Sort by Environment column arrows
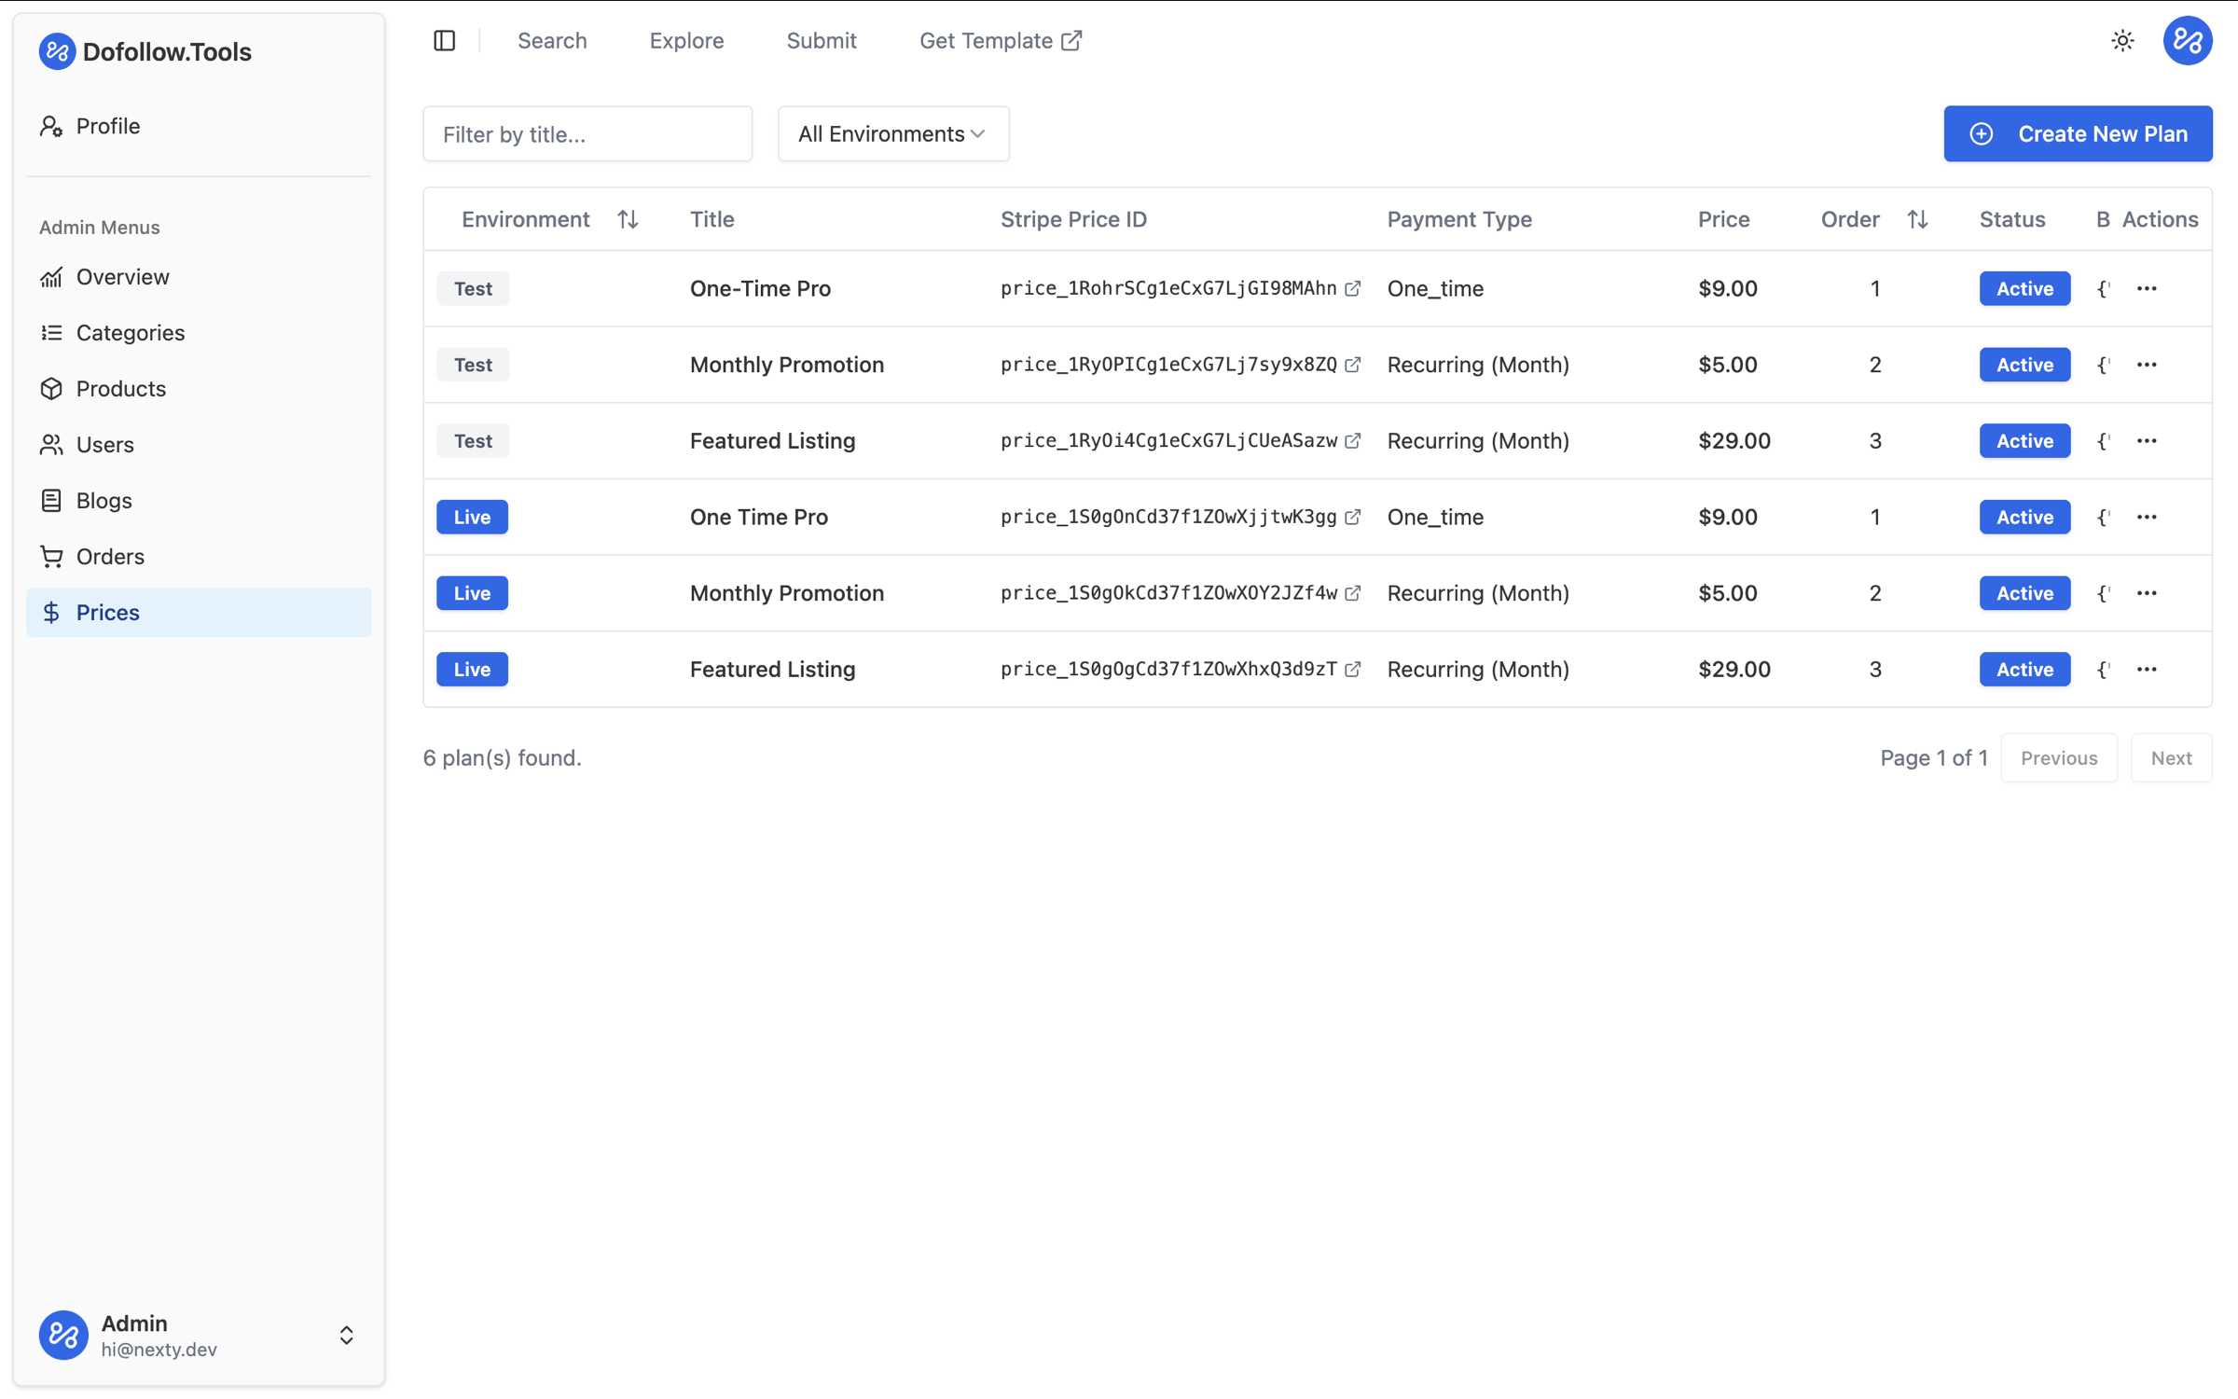 (x=628, y=219)
